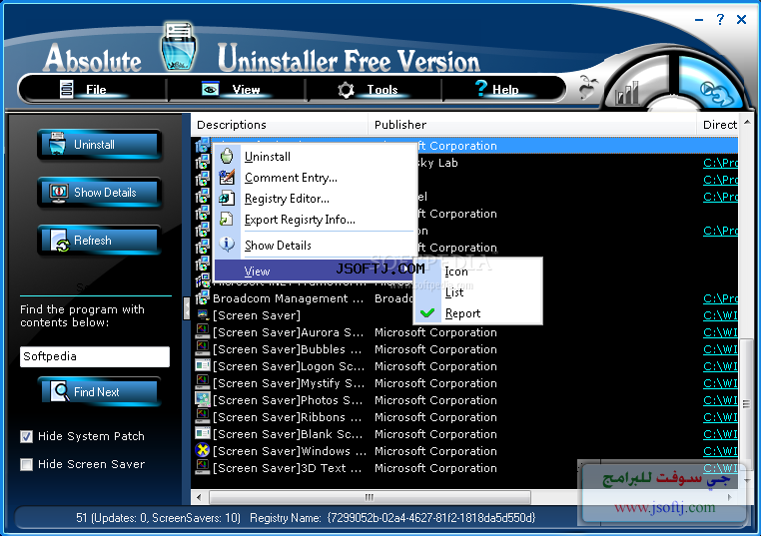
Task: Toggle Hide System Patch checkbox
Action: (x=26, y=436)
